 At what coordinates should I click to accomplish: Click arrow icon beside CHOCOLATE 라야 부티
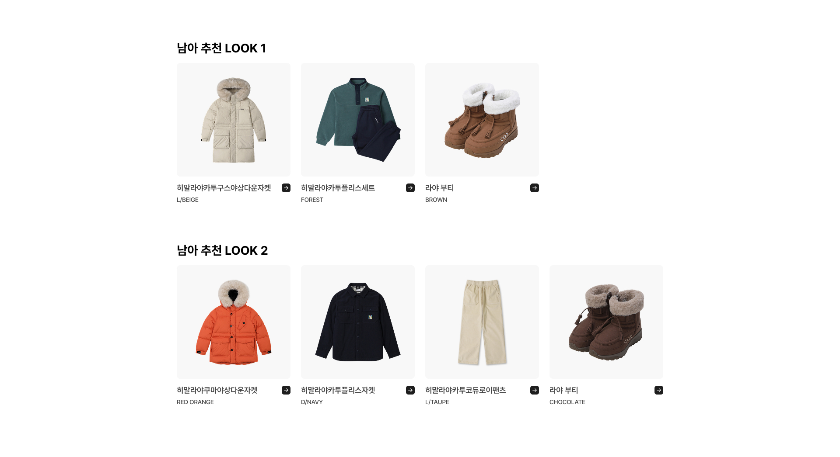click(x=659, y=390)
